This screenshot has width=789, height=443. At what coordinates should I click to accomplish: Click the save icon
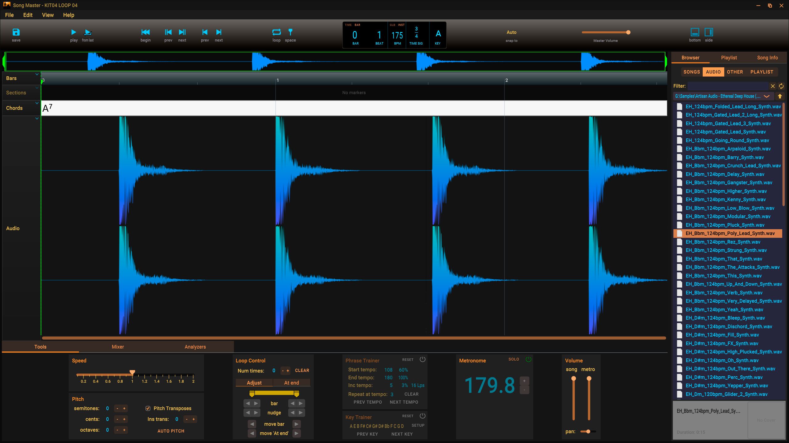click(16, 32)
